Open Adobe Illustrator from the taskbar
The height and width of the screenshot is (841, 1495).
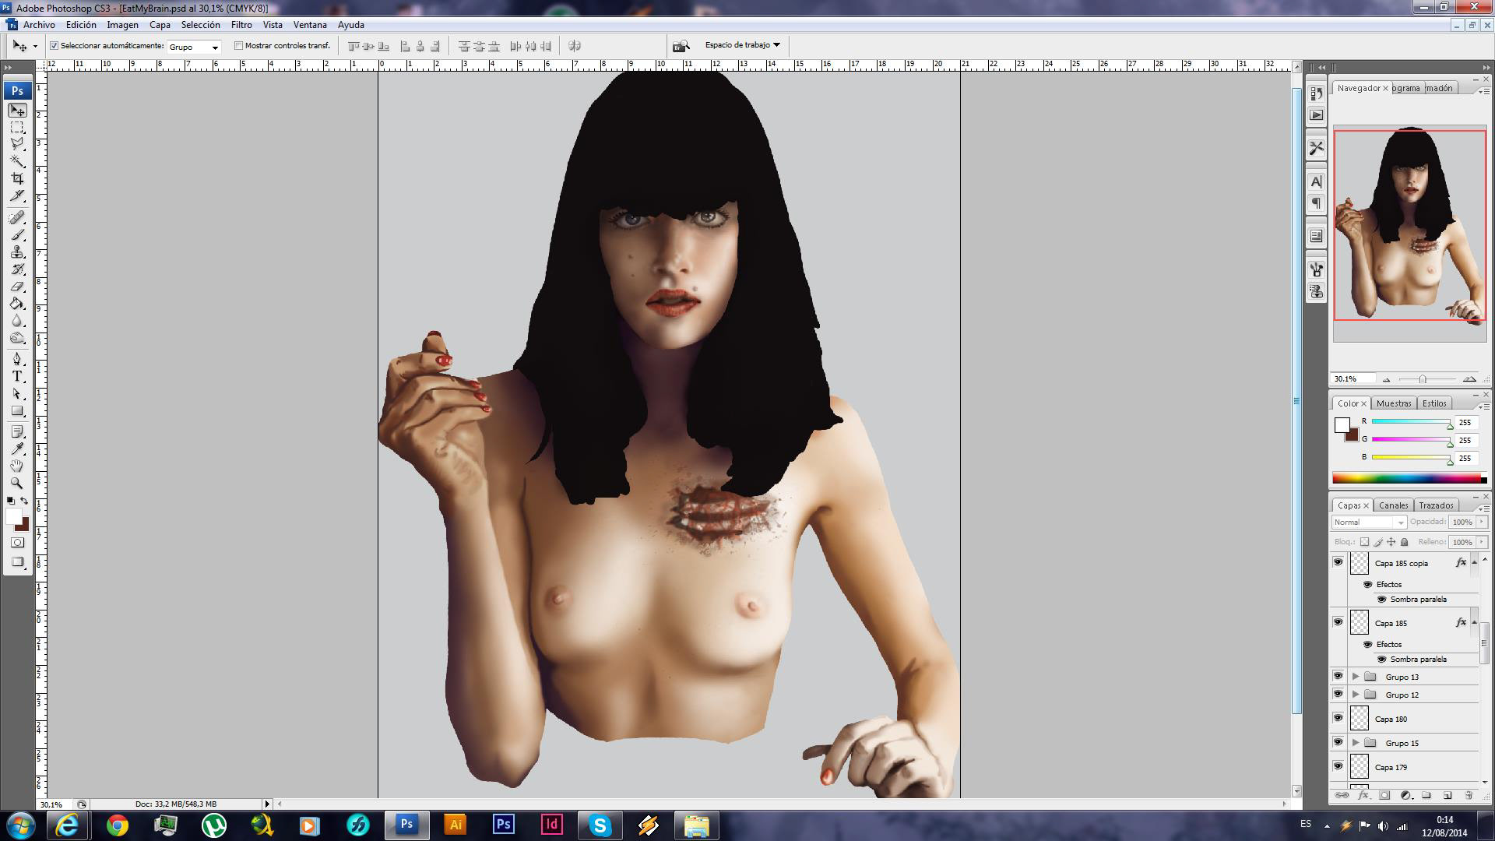pyautogui.click(x=456, y=825)
